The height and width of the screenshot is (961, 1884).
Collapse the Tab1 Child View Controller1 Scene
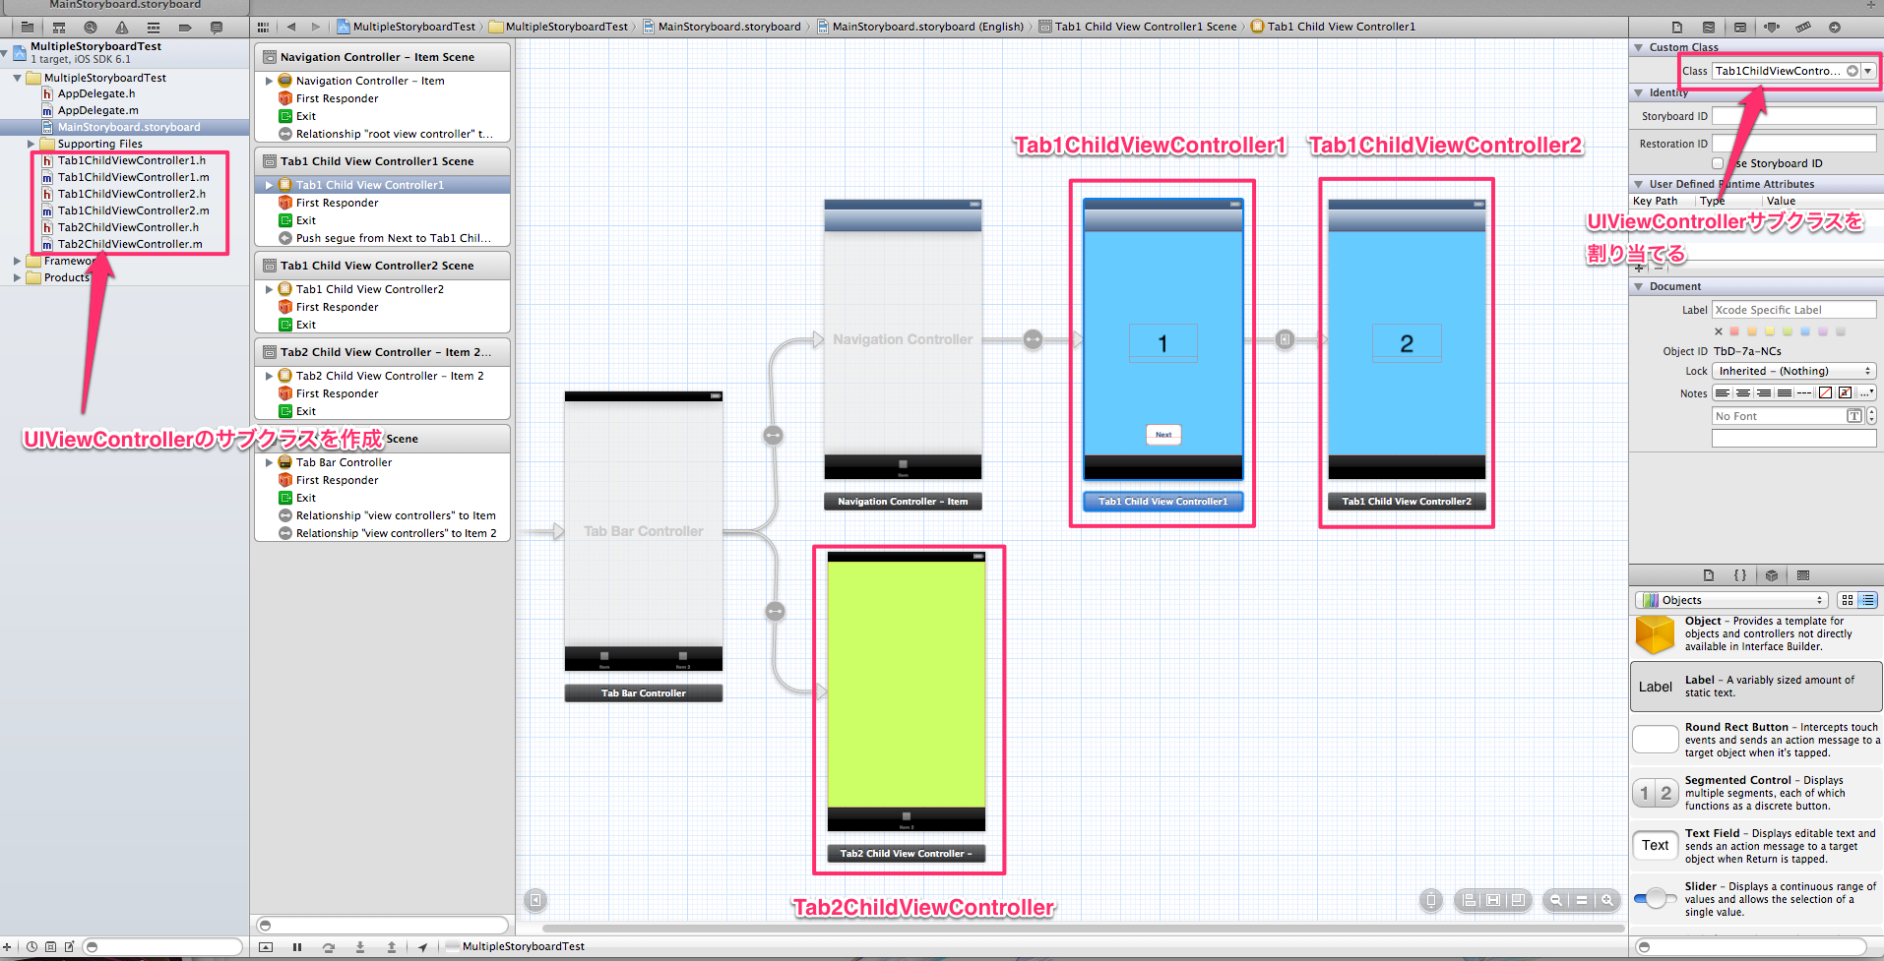click(268, 184)
